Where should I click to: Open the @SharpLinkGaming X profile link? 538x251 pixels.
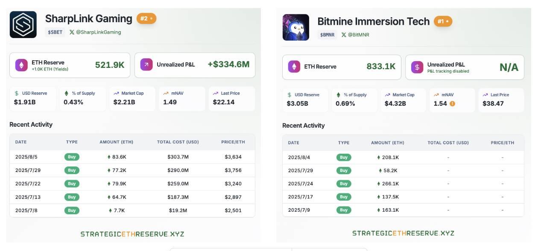coord(95,32)
